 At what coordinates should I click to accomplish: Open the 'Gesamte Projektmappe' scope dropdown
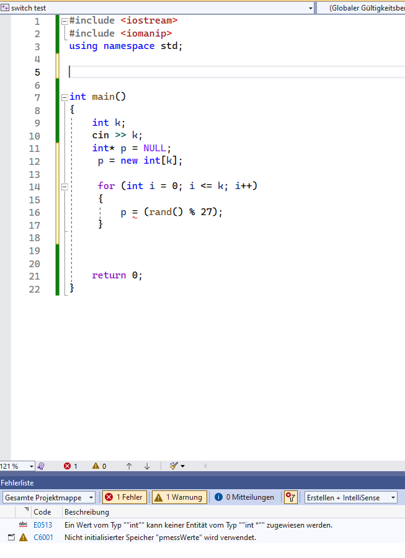tap(49, 497)
